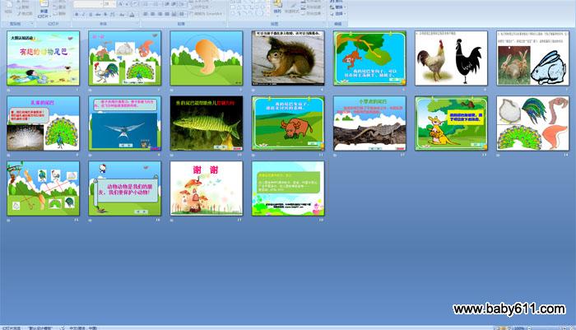The width and height of the screenshot is (576, 330).
Task: Open the font name combo box
Action: (87, 4)
